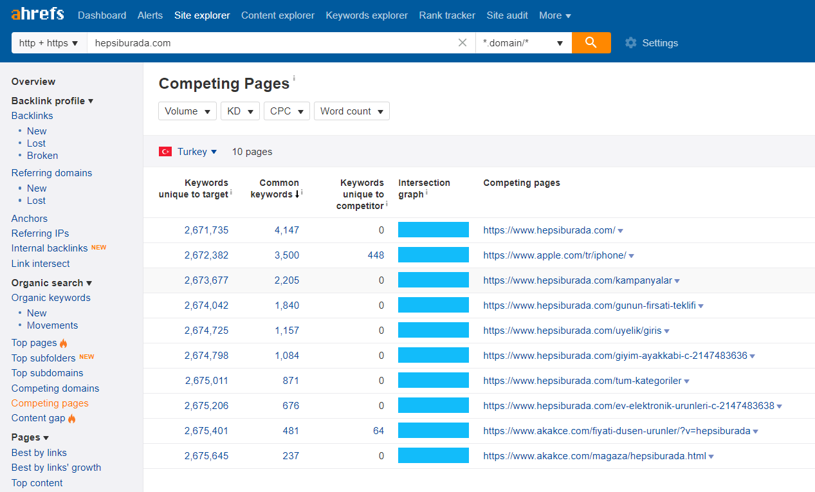Open Keywords explorer in top navigation
The image size is (815, 492).
[x=367, y=15]
